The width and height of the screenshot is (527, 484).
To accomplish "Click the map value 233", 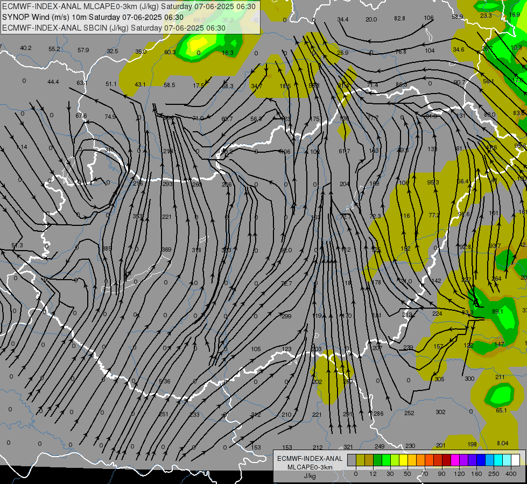I will [195, 415].
